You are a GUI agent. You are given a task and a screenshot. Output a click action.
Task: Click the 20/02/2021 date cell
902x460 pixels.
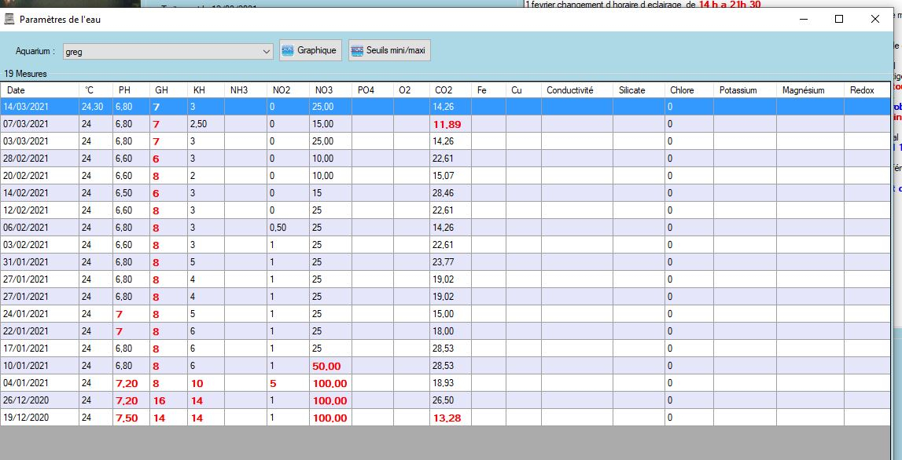point(39,176)
